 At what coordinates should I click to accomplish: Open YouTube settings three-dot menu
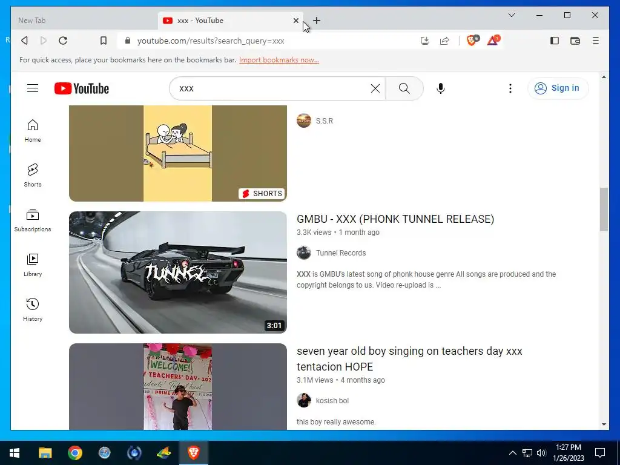point(510,88)
